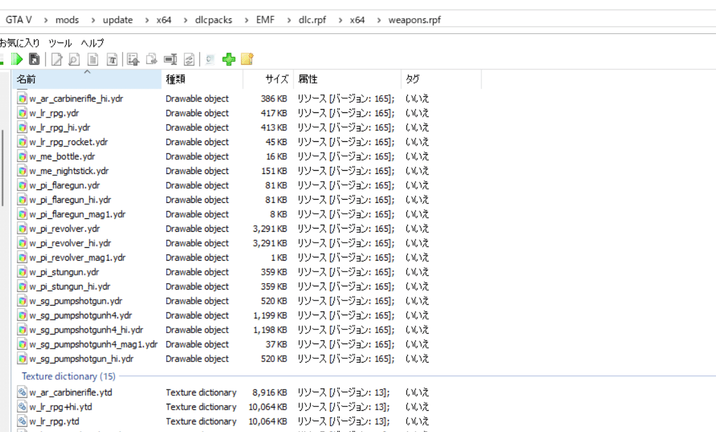The image size is (716, 432).
Task: Sort by the タグ tag column header
Action: click(441, 79)
